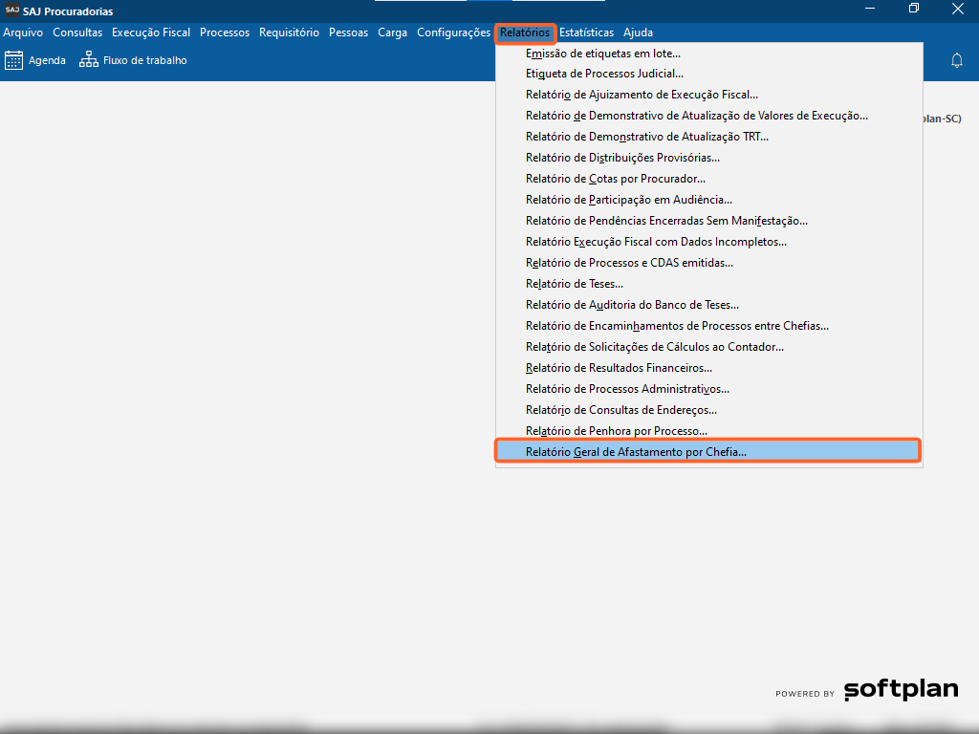
Task: Expand the Estatísticas menu
Action: tap(586, 32)
